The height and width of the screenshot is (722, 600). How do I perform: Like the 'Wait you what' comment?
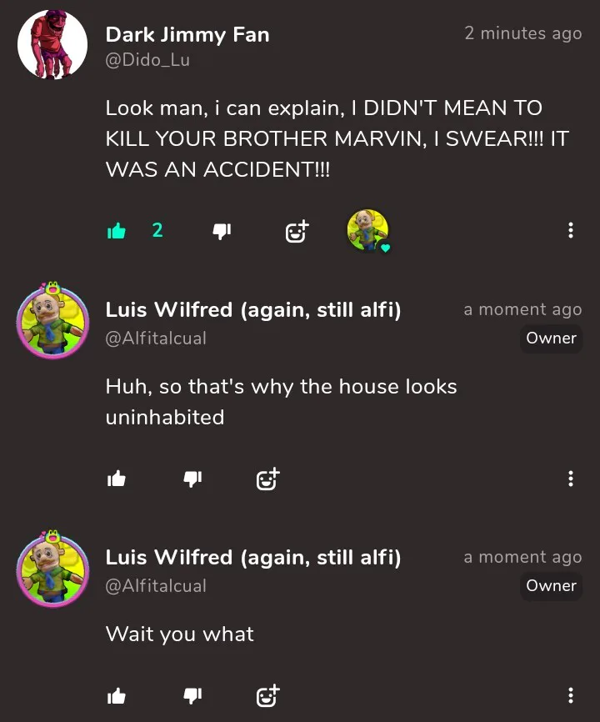tap(117, 695)
